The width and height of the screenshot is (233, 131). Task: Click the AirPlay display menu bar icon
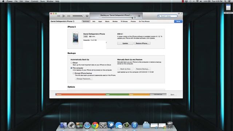point(186,1)
